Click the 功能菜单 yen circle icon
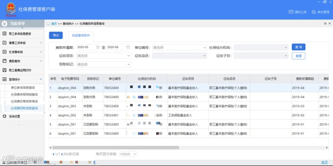 [x=4, y=23]
